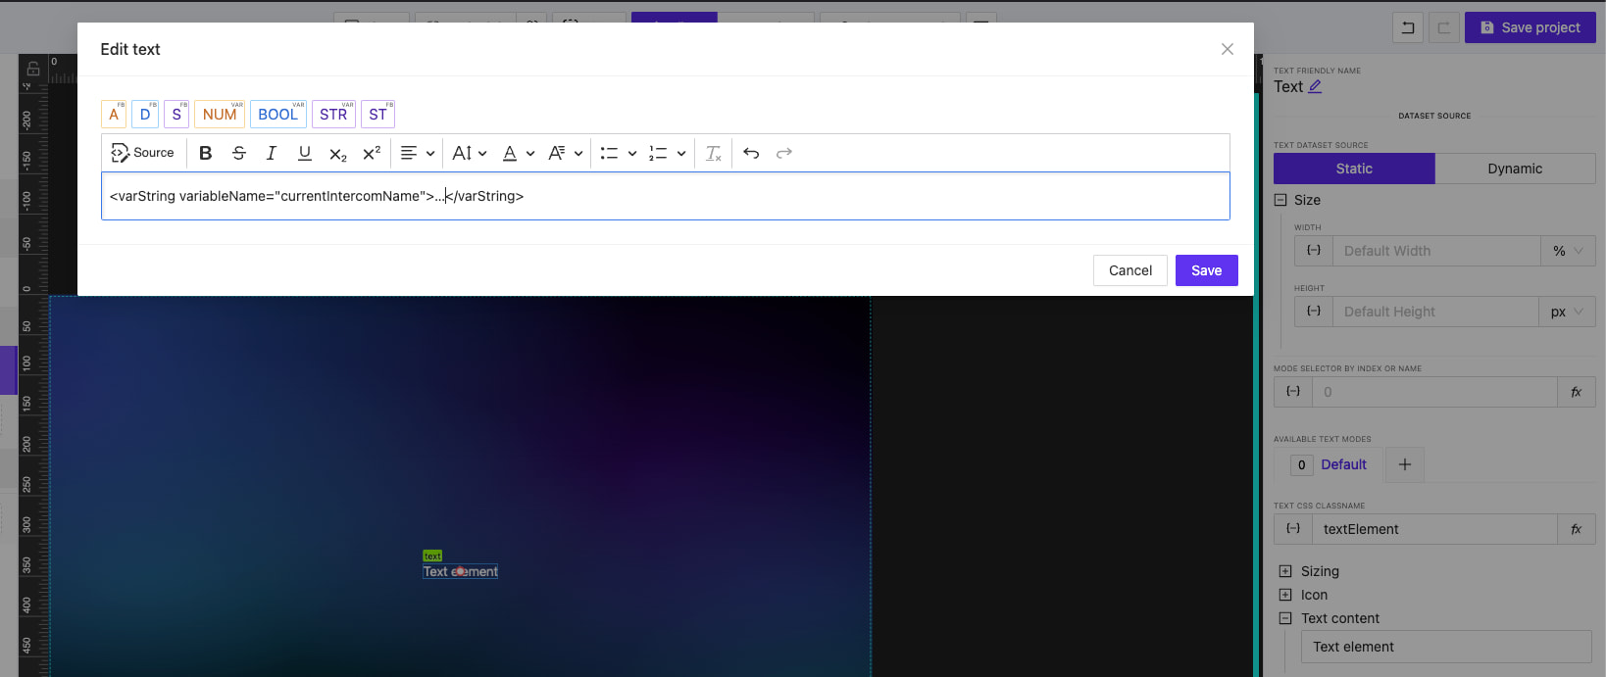Apply superscript formatting
This screenshot has height=677, width=1606.
372,153
